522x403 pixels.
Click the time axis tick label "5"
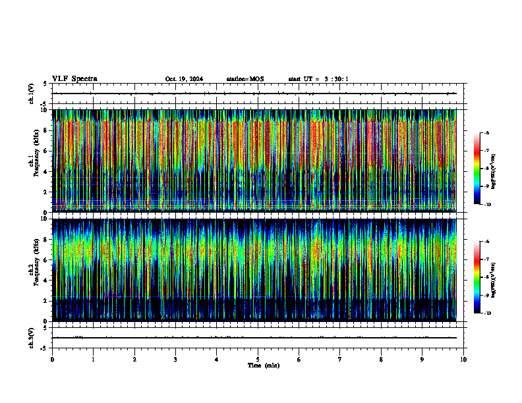point(258,360)
